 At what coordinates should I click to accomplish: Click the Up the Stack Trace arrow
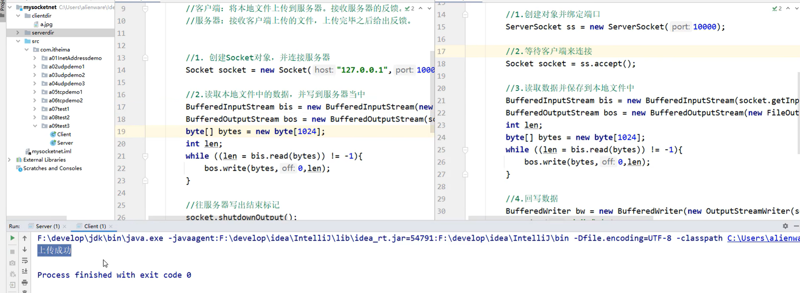pos(25,238)
